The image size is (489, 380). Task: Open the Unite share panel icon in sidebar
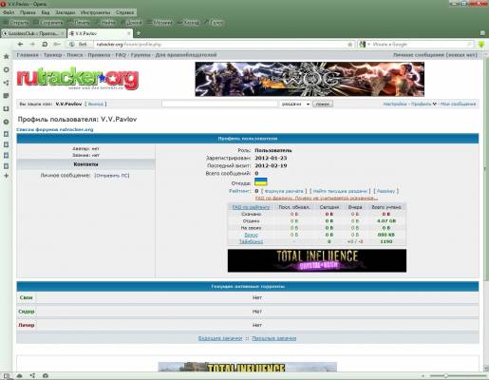(6, 83)
